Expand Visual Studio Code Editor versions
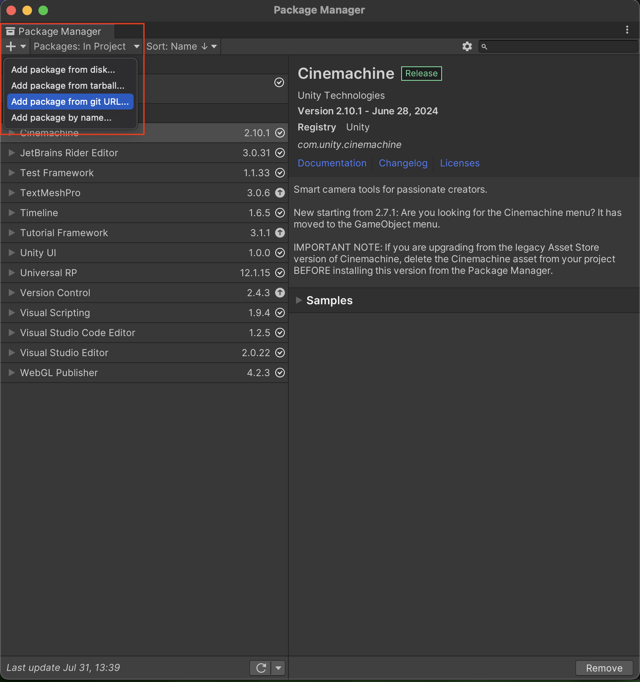 [12, 333]
